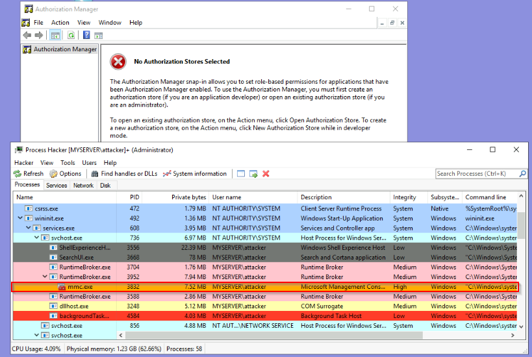Select RuntimeBroker.exe with PID 3588

(x=265, y=297)
